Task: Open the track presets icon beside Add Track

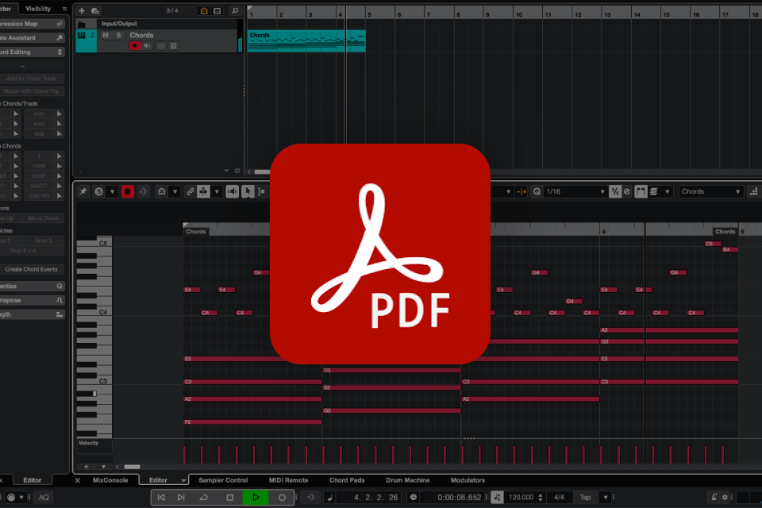Action: coord(95,10)
